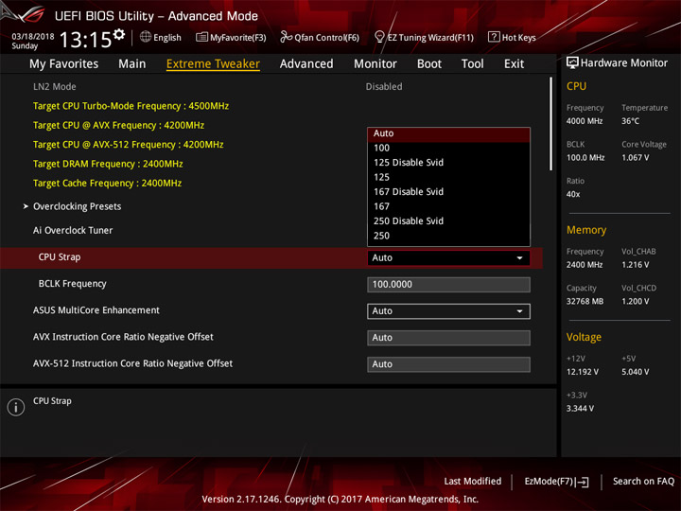
Task: Switch to the Boot tab
Action: pyautogui.click(x=429, y=64)
